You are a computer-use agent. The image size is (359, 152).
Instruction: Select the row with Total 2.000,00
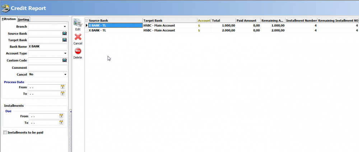(x=222, y=30)
